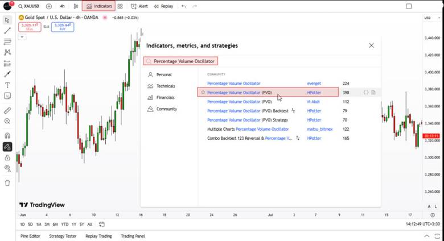This screenshot has height=241, width=444.
Task: Favorite the HPotter PVO indicator star
Action: (x=203, y=92)
